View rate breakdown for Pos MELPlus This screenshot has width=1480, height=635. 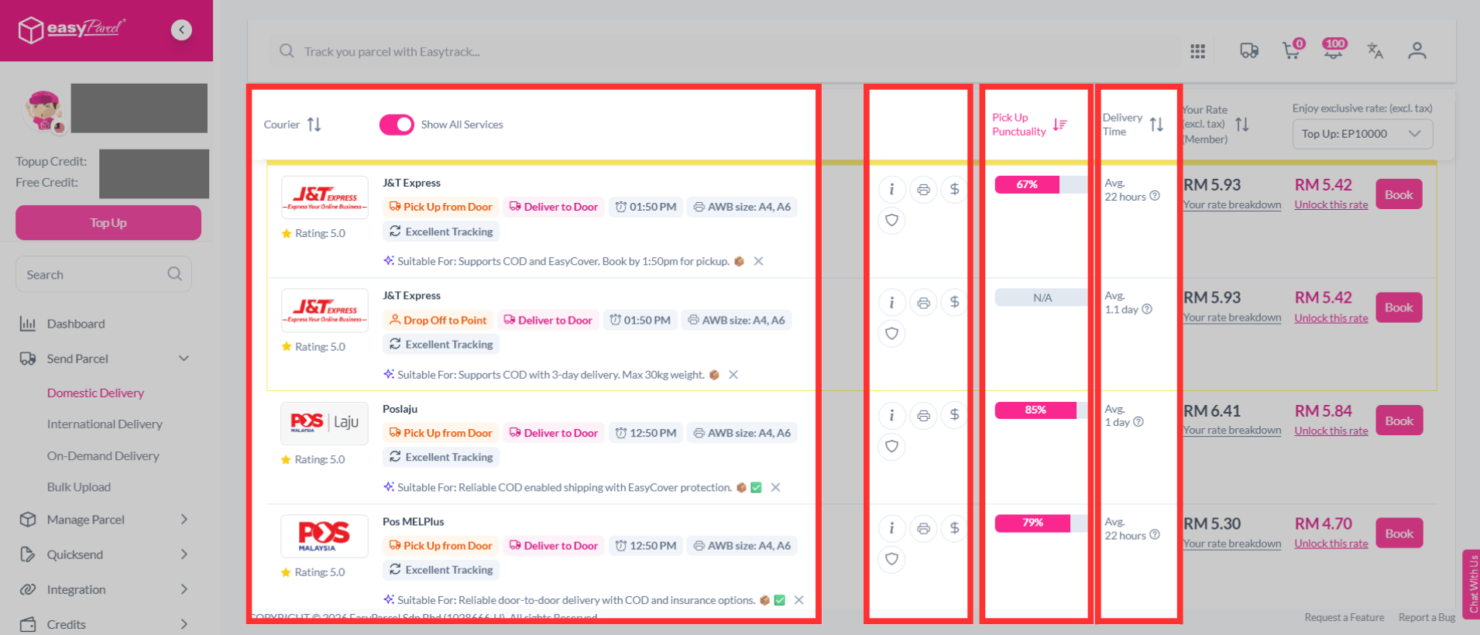[x=1232, y=544]
